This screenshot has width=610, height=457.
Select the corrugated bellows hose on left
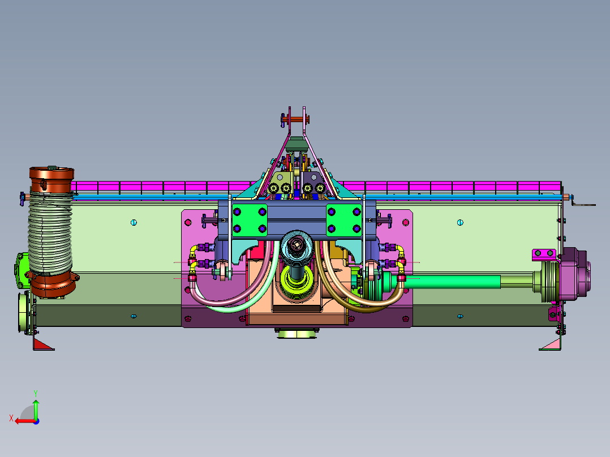[50, 232]
